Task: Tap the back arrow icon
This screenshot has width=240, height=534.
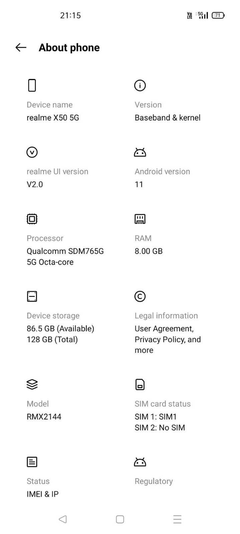Action: [x=21, y=47]
